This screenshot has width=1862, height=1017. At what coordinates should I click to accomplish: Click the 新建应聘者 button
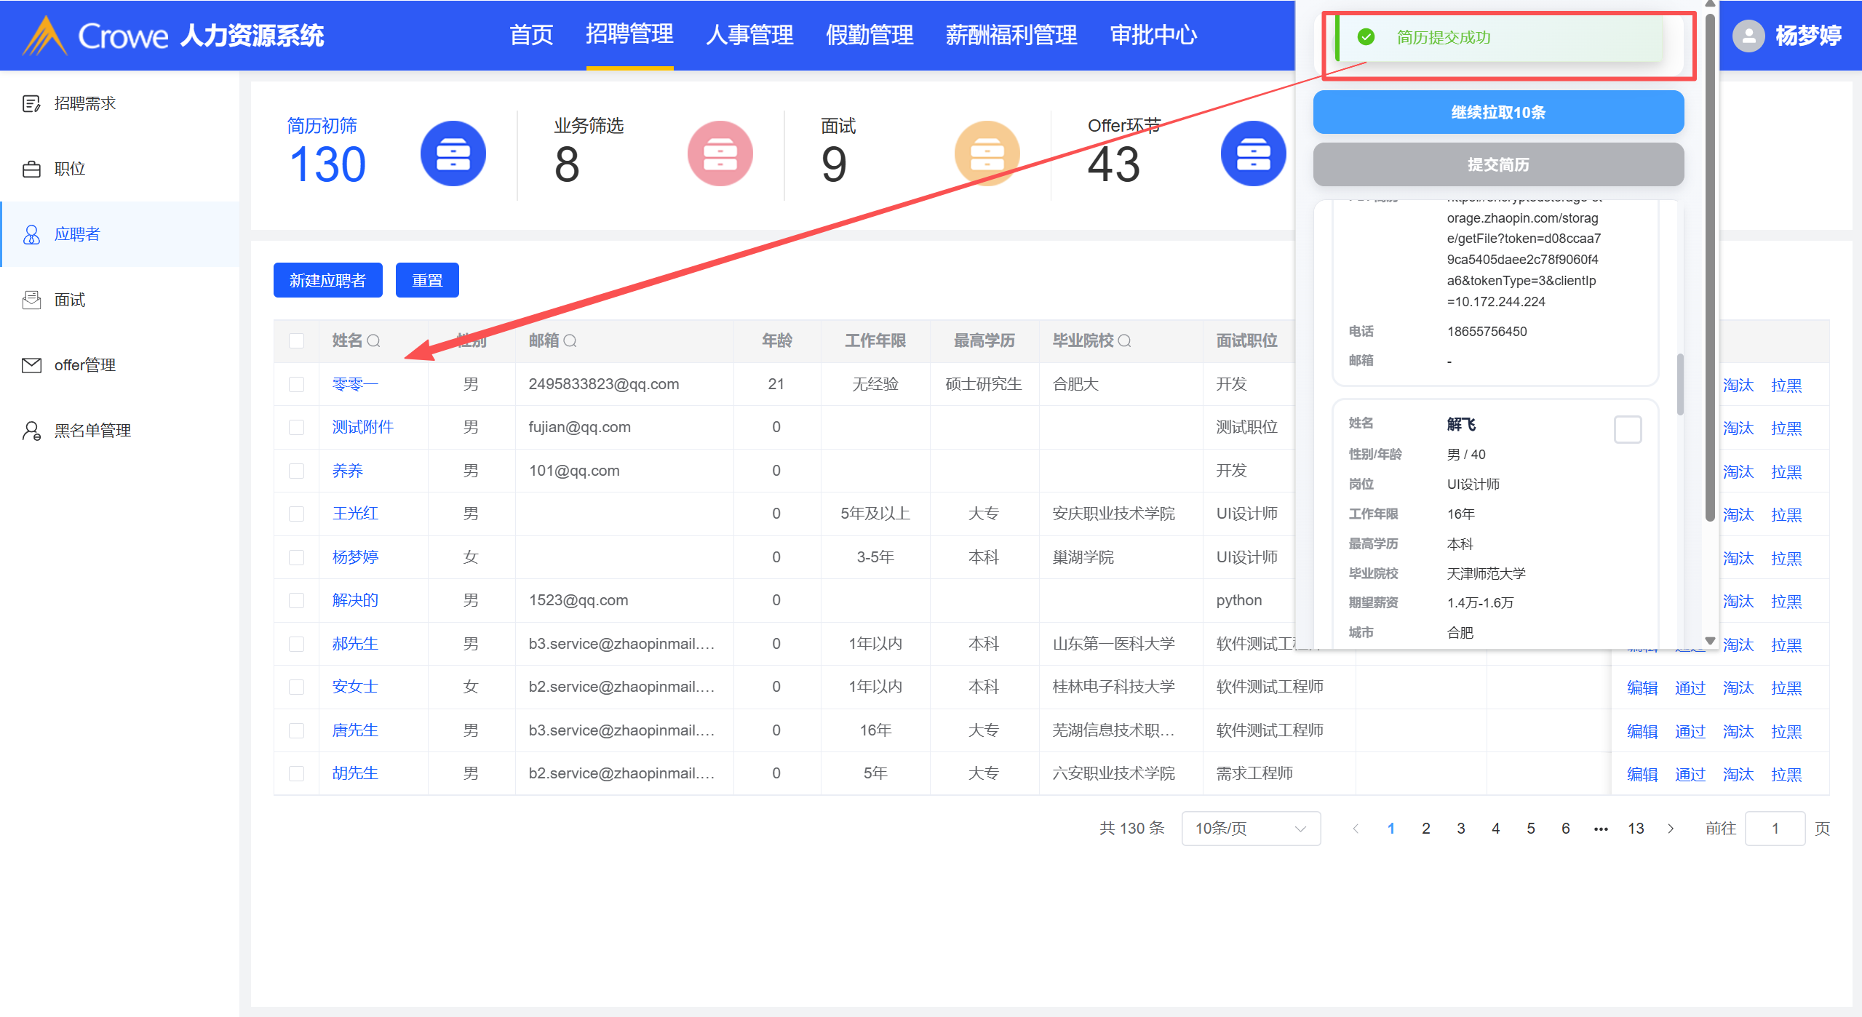[327, 280]
